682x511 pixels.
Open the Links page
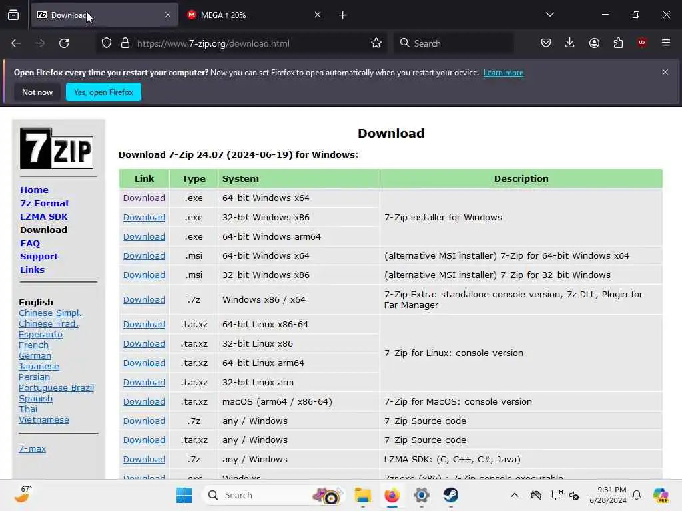32,269
